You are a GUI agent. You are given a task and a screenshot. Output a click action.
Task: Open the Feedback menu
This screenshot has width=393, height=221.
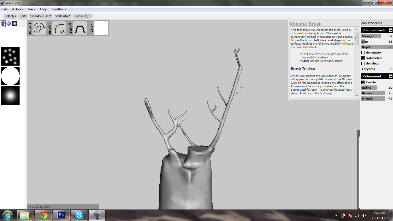tap(59, 9)
